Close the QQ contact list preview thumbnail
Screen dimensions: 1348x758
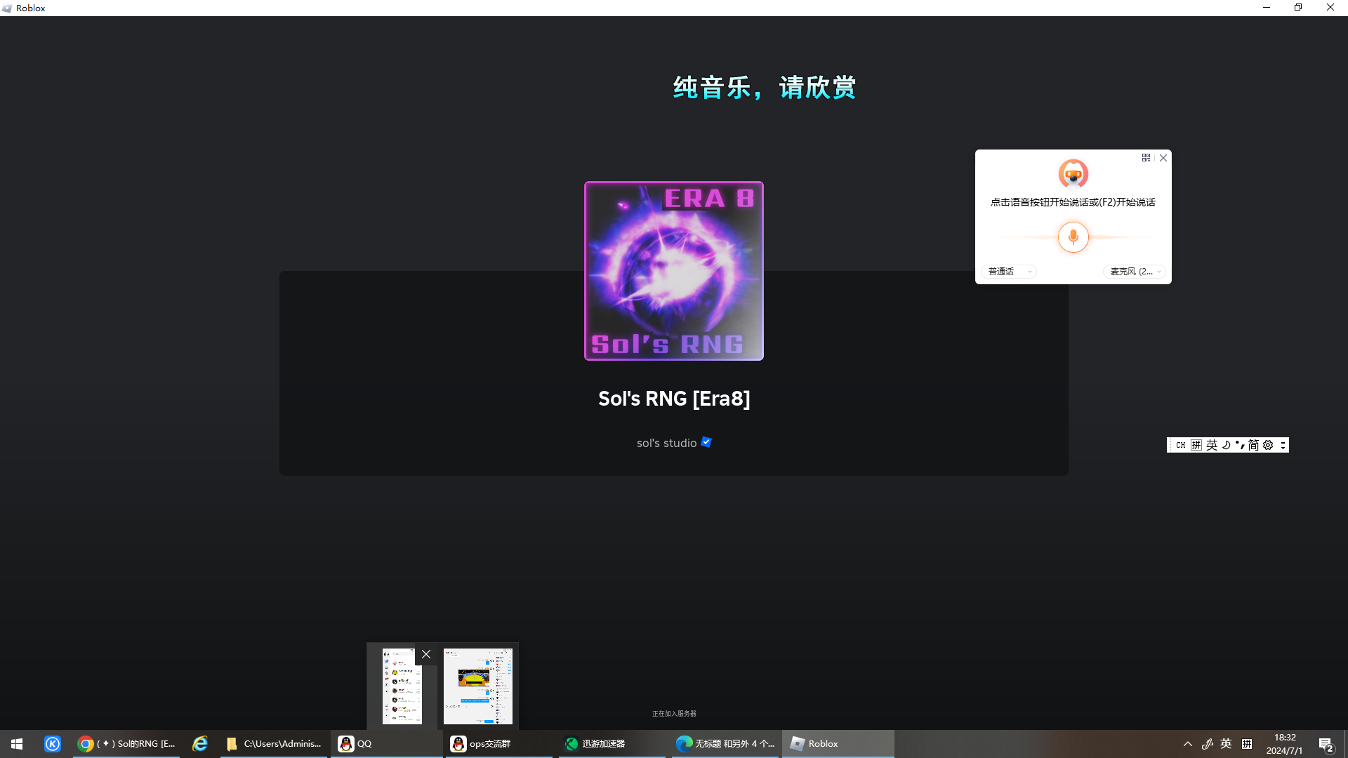coord(426,654)
